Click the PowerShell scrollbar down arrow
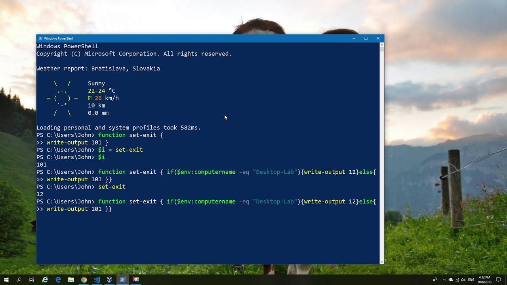Image resolution: width=507 pixels, height=285 pixels. [x=382, y=262]
